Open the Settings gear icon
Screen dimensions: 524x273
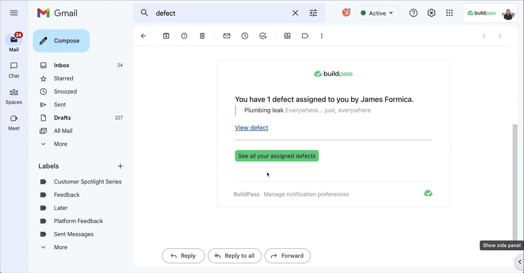[x=431, y=13]
